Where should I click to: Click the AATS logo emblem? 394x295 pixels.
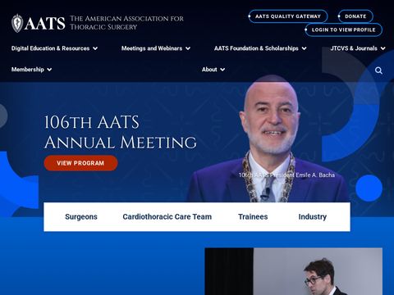tap(17, 23)
